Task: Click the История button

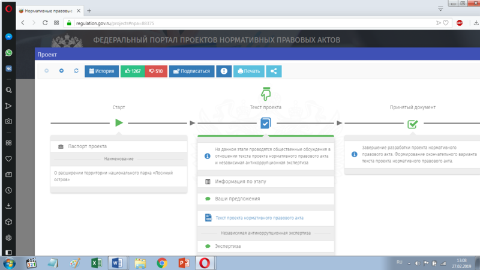Action: pos(101,71)
